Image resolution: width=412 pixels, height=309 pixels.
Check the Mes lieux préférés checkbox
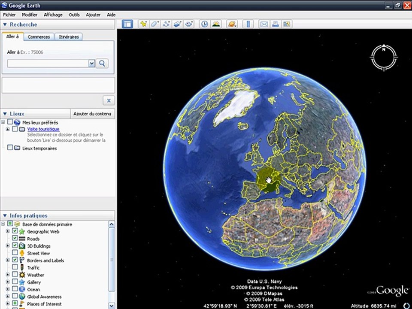pyautogui.click(x=10, y=121)
